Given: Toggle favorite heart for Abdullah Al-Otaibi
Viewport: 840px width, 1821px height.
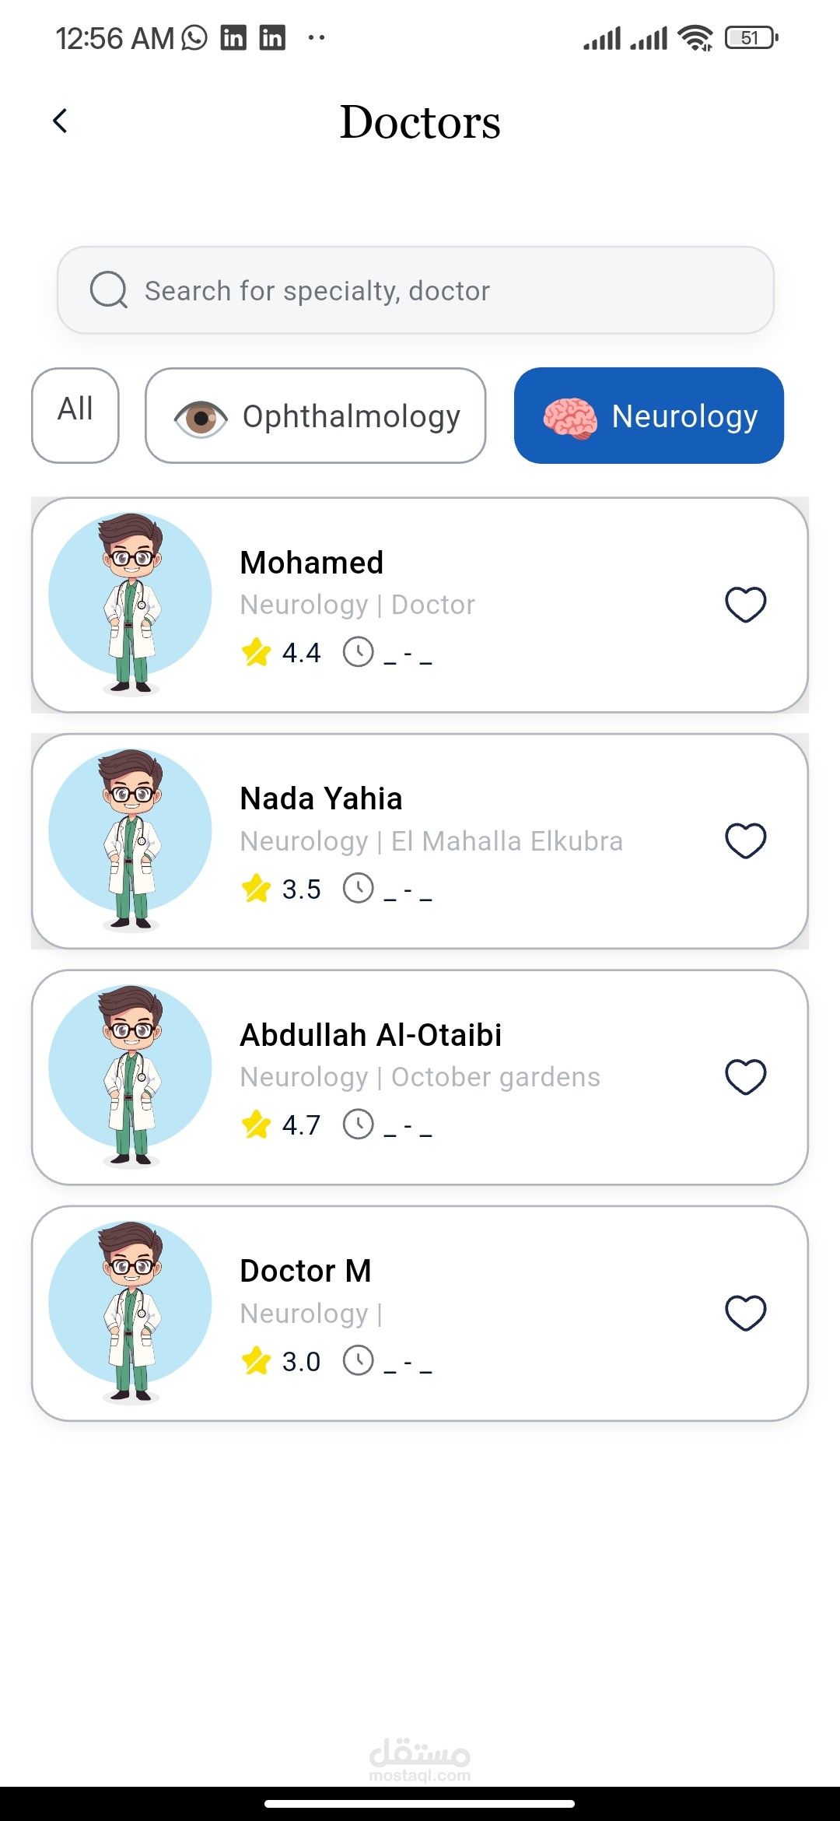Looking at the screenshot, I should (x=745, y=1077).
